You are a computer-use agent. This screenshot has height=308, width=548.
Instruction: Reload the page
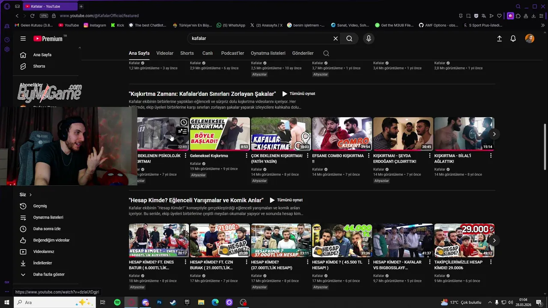32,16
